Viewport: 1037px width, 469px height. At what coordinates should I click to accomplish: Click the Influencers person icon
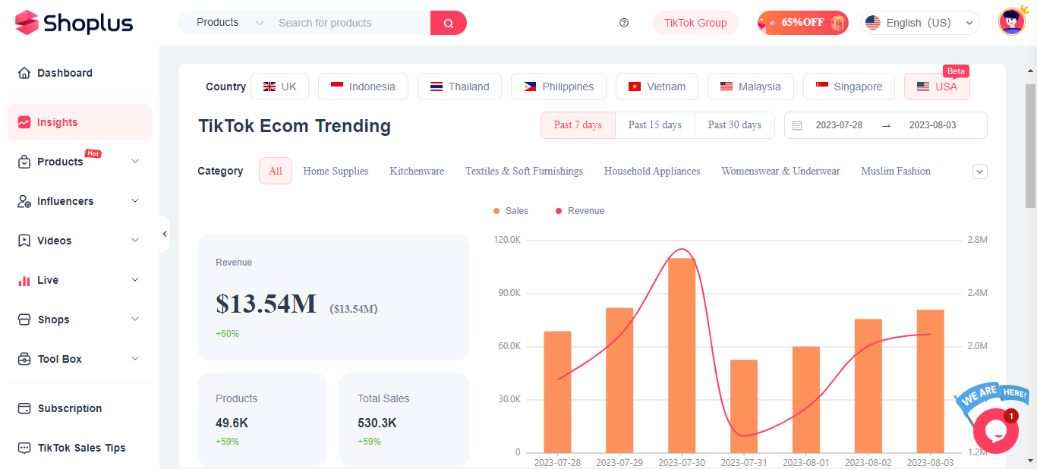pos(24,201)
